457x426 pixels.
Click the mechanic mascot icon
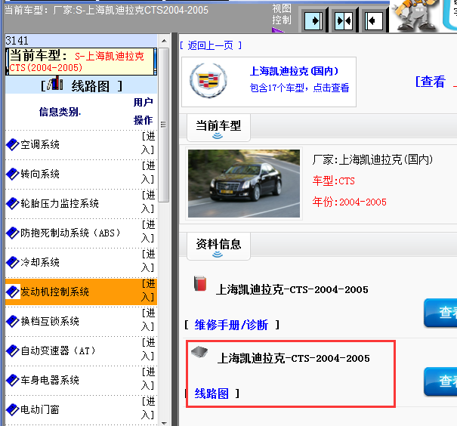(415, 14)
